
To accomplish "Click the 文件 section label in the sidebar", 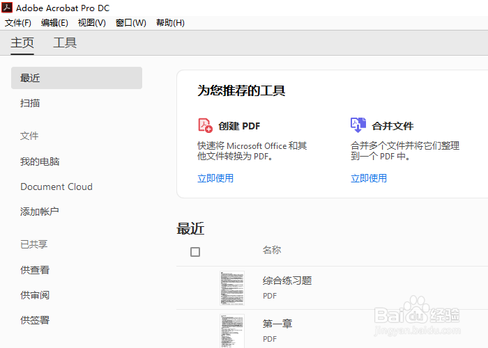I will point(29,136).
